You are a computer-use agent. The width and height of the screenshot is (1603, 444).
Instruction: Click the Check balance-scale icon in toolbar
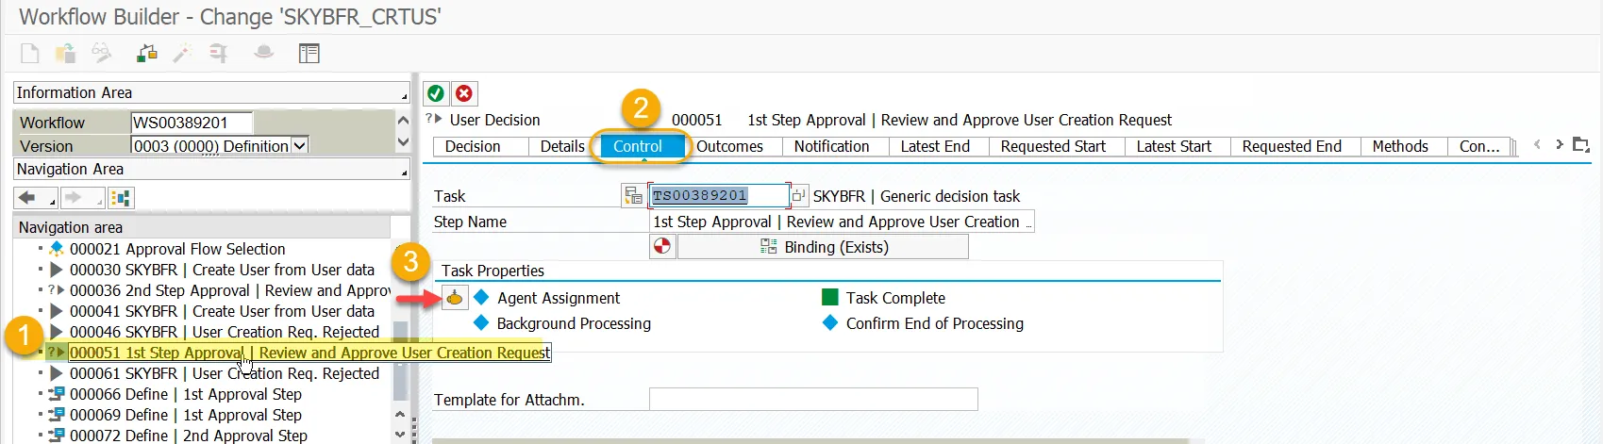(x=146, y=54)
